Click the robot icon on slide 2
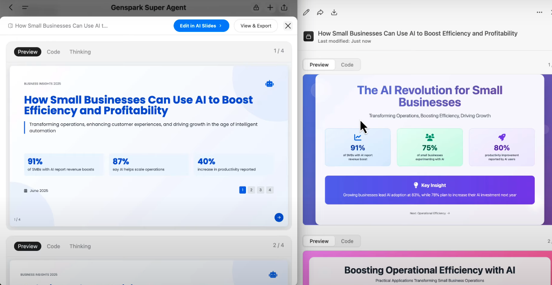 click(x=273, y=274)
